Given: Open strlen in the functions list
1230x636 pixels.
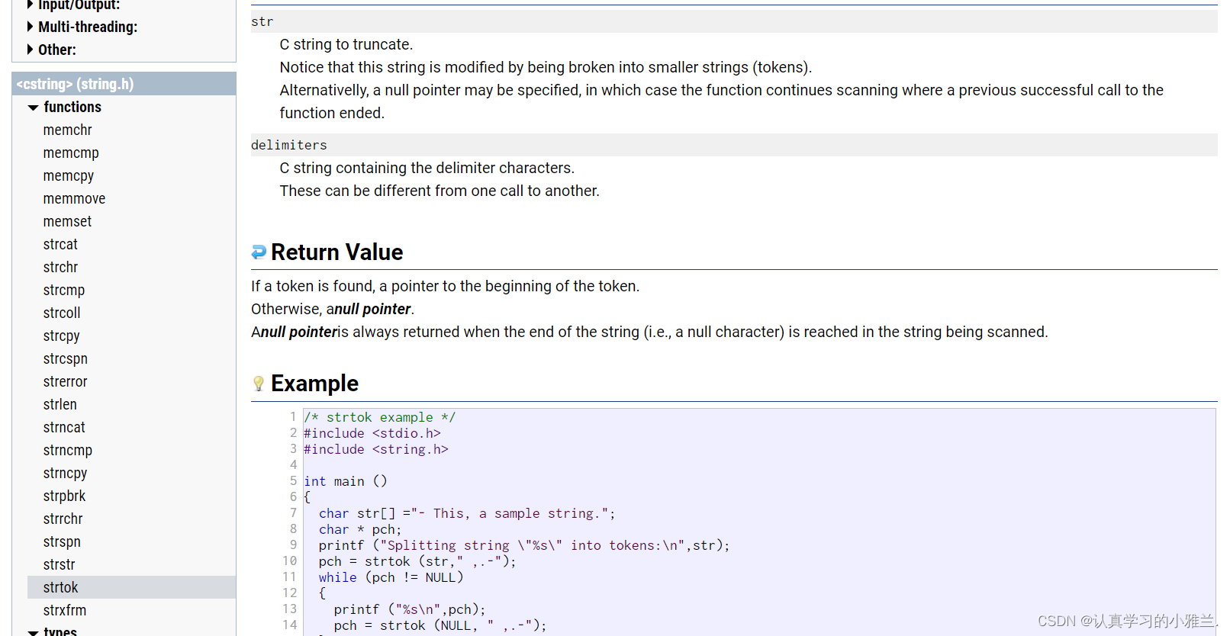Looking at the screenshot, I should (x=60, y=405).
